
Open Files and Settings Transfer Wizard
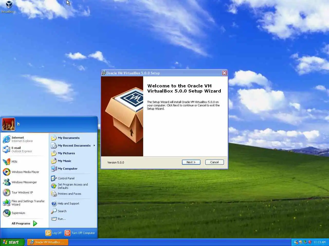[25, 203]
